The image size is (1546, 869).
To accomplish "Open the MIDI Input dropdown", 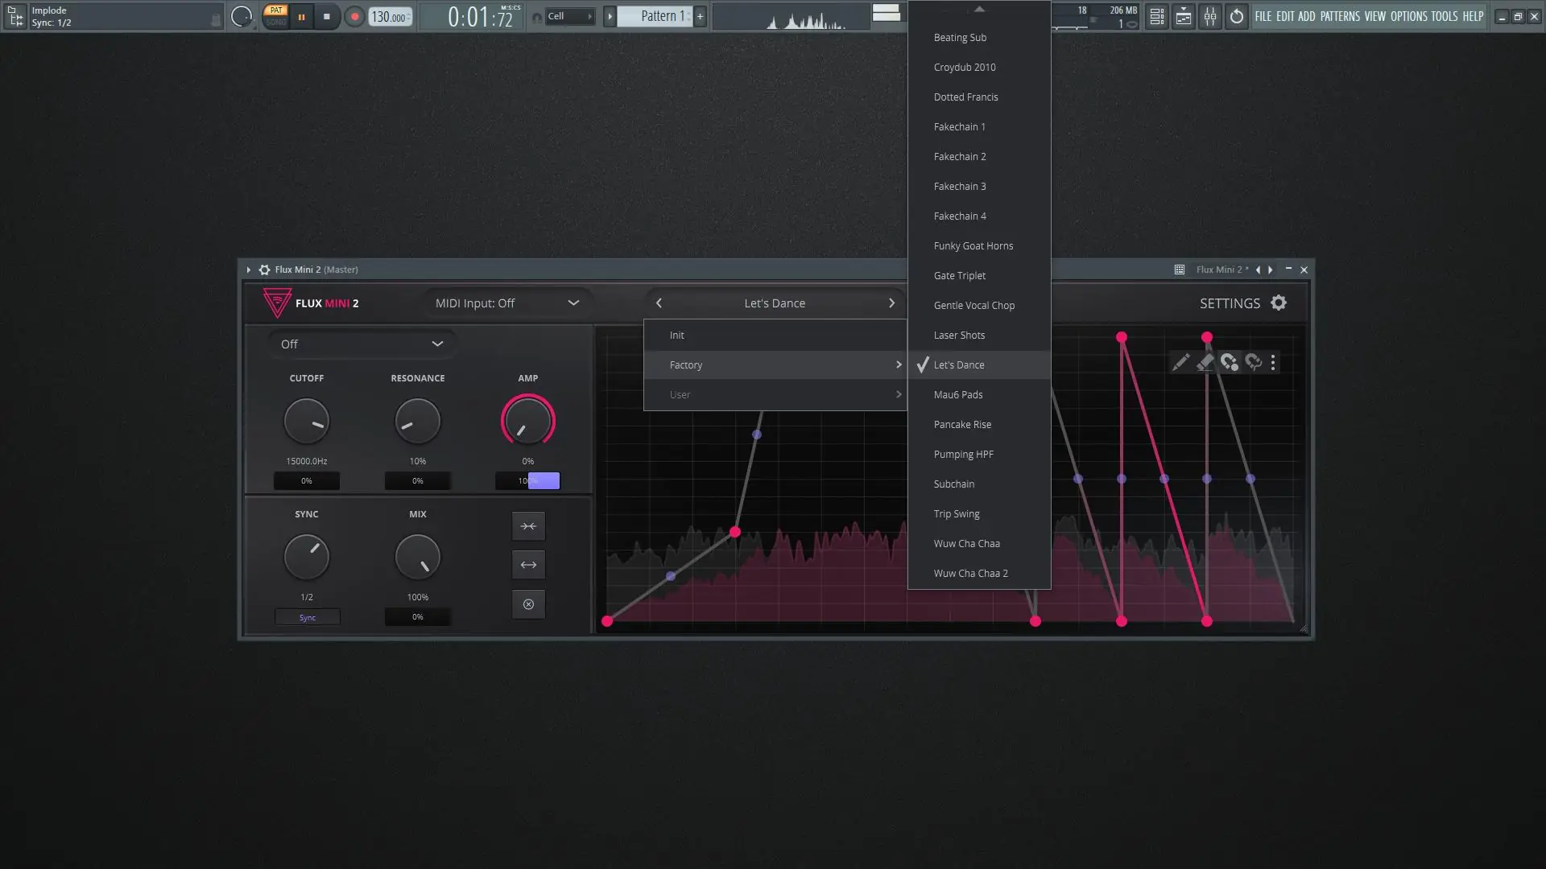I will [507, 303].
